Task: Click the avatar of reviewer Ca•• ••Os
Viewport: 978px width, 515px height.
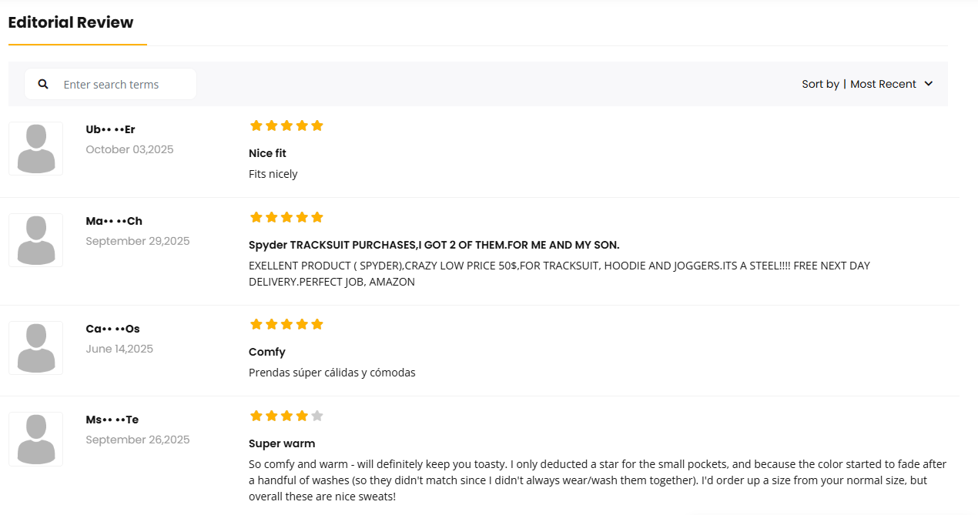Action: pyautogui.click(x=35, y=348)
